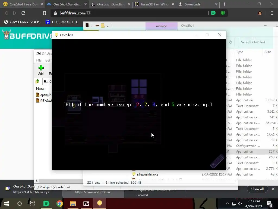Open the FILE ROULETTE bookmark
278x209 pixels.
[x=62, y=22]
